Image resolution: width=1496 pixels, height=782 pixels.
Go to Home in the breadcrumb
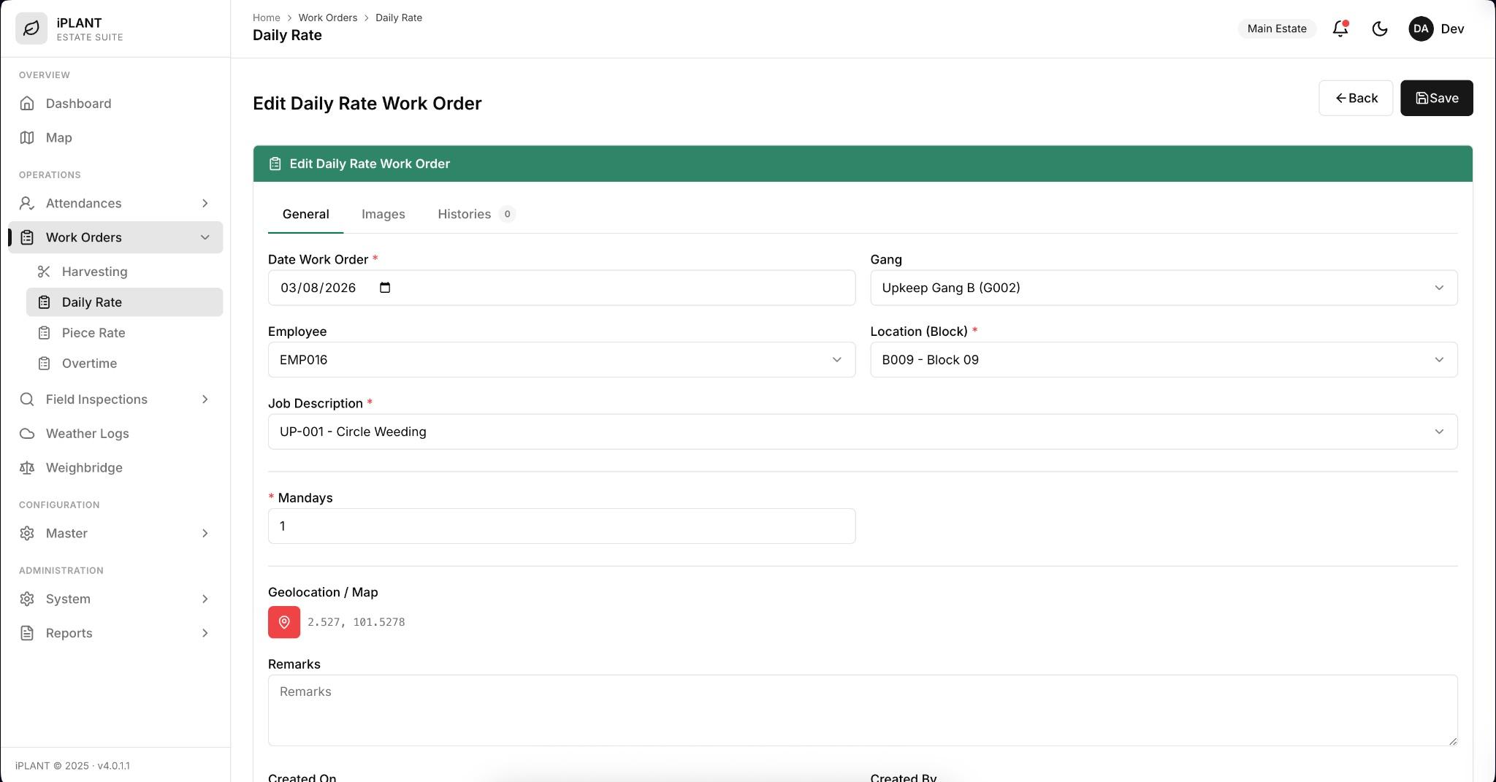(266, 18)
